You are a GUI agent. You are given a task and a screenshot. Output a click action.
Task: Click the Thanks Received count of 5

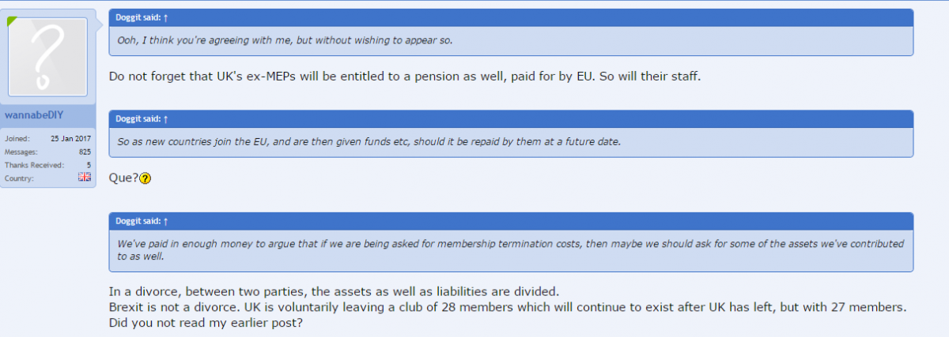point(89,165)
